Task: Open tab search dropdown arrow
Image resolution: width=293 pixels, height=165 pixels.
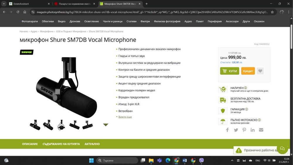Action: coord(4,4)
